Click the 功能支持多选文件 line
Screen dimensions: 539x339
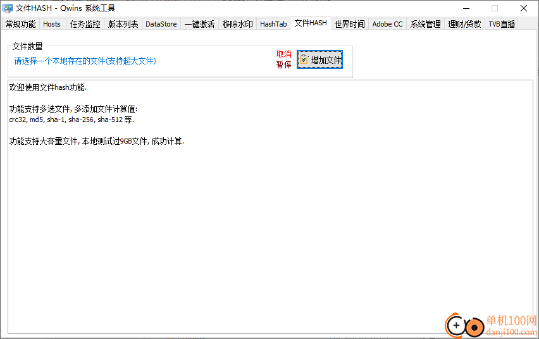pyautogui.click(x=73, y=109)
